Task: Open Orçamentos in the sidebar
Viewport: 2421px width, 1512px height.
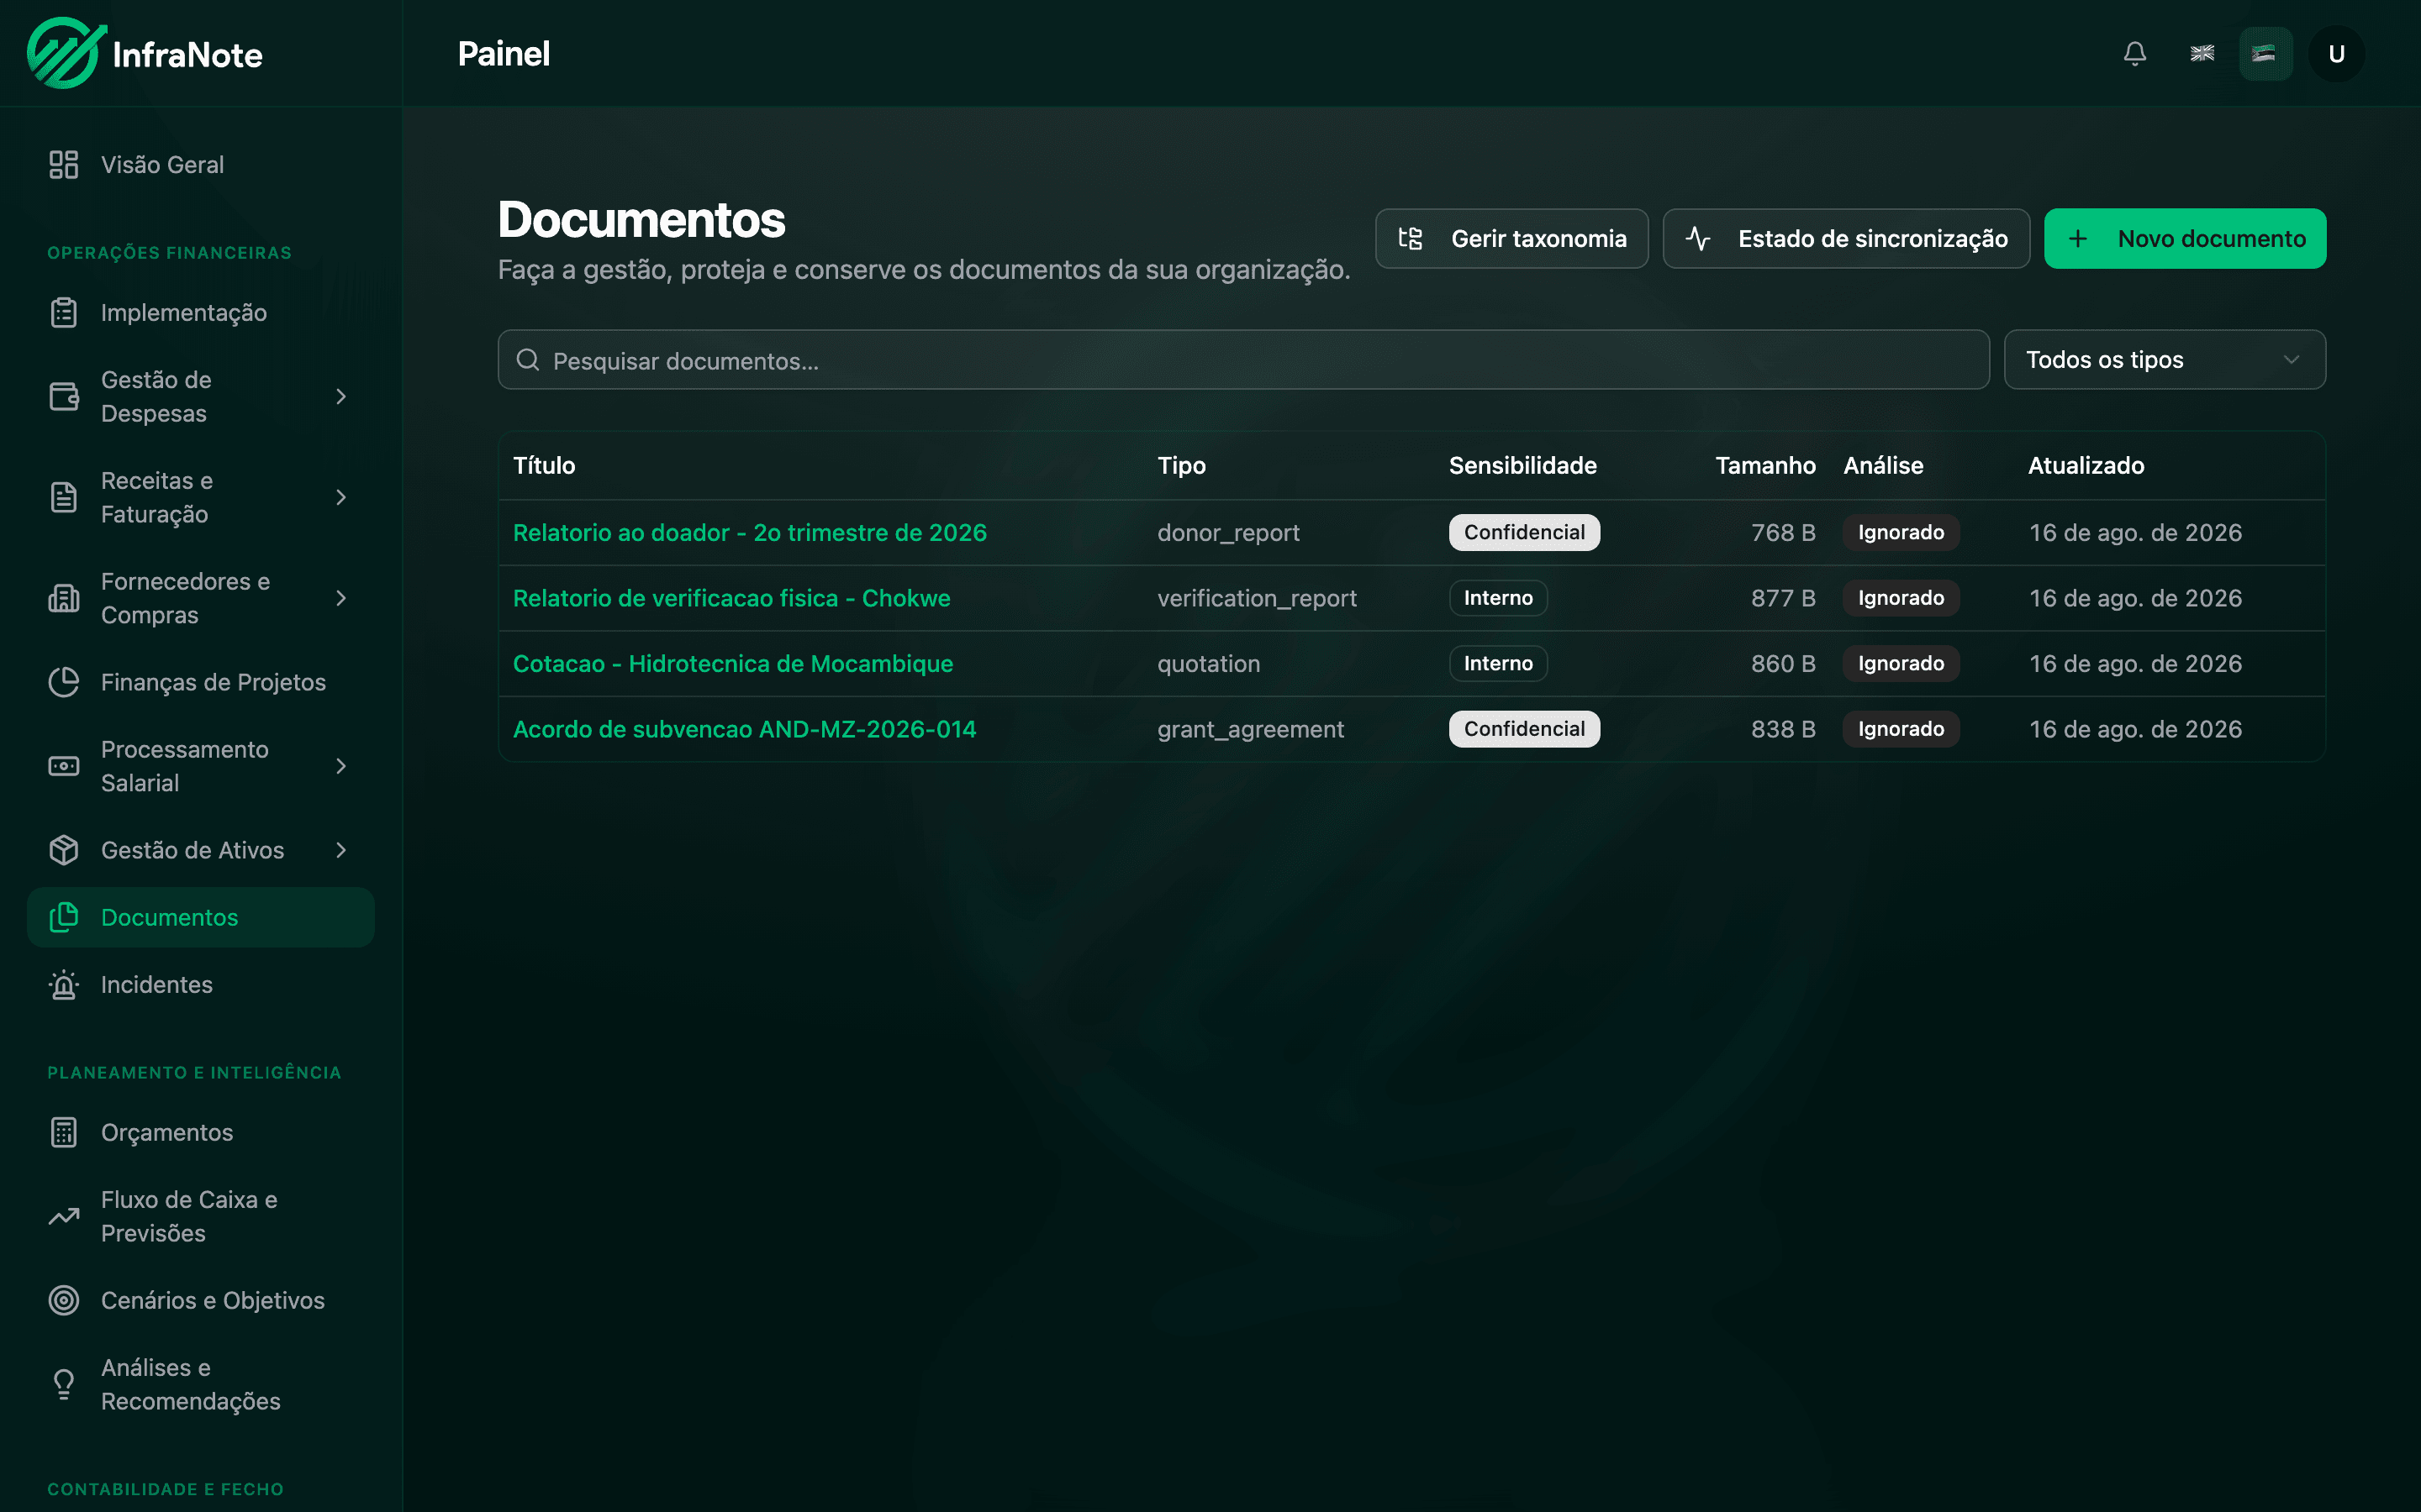Action: click(201, 1132)
